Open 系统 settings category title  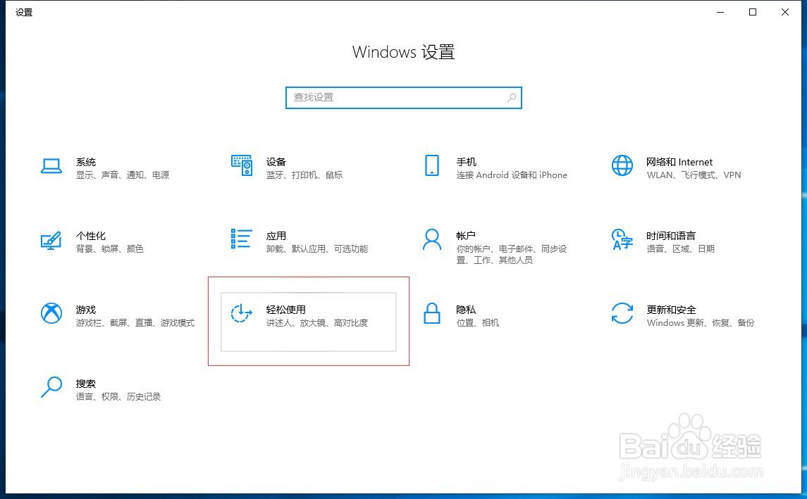click(86, 162)
